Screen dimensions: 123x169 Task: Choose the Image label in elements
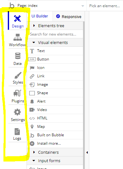click(x=42, y=84)
